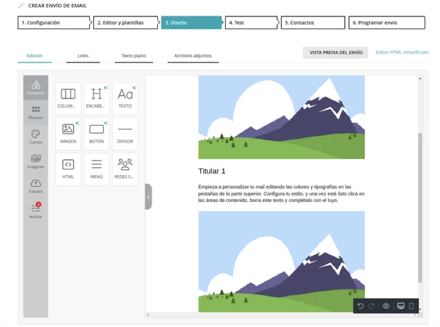The image size is (440, 327).
Task: Select the second mountain image in email
Action: 281,262
